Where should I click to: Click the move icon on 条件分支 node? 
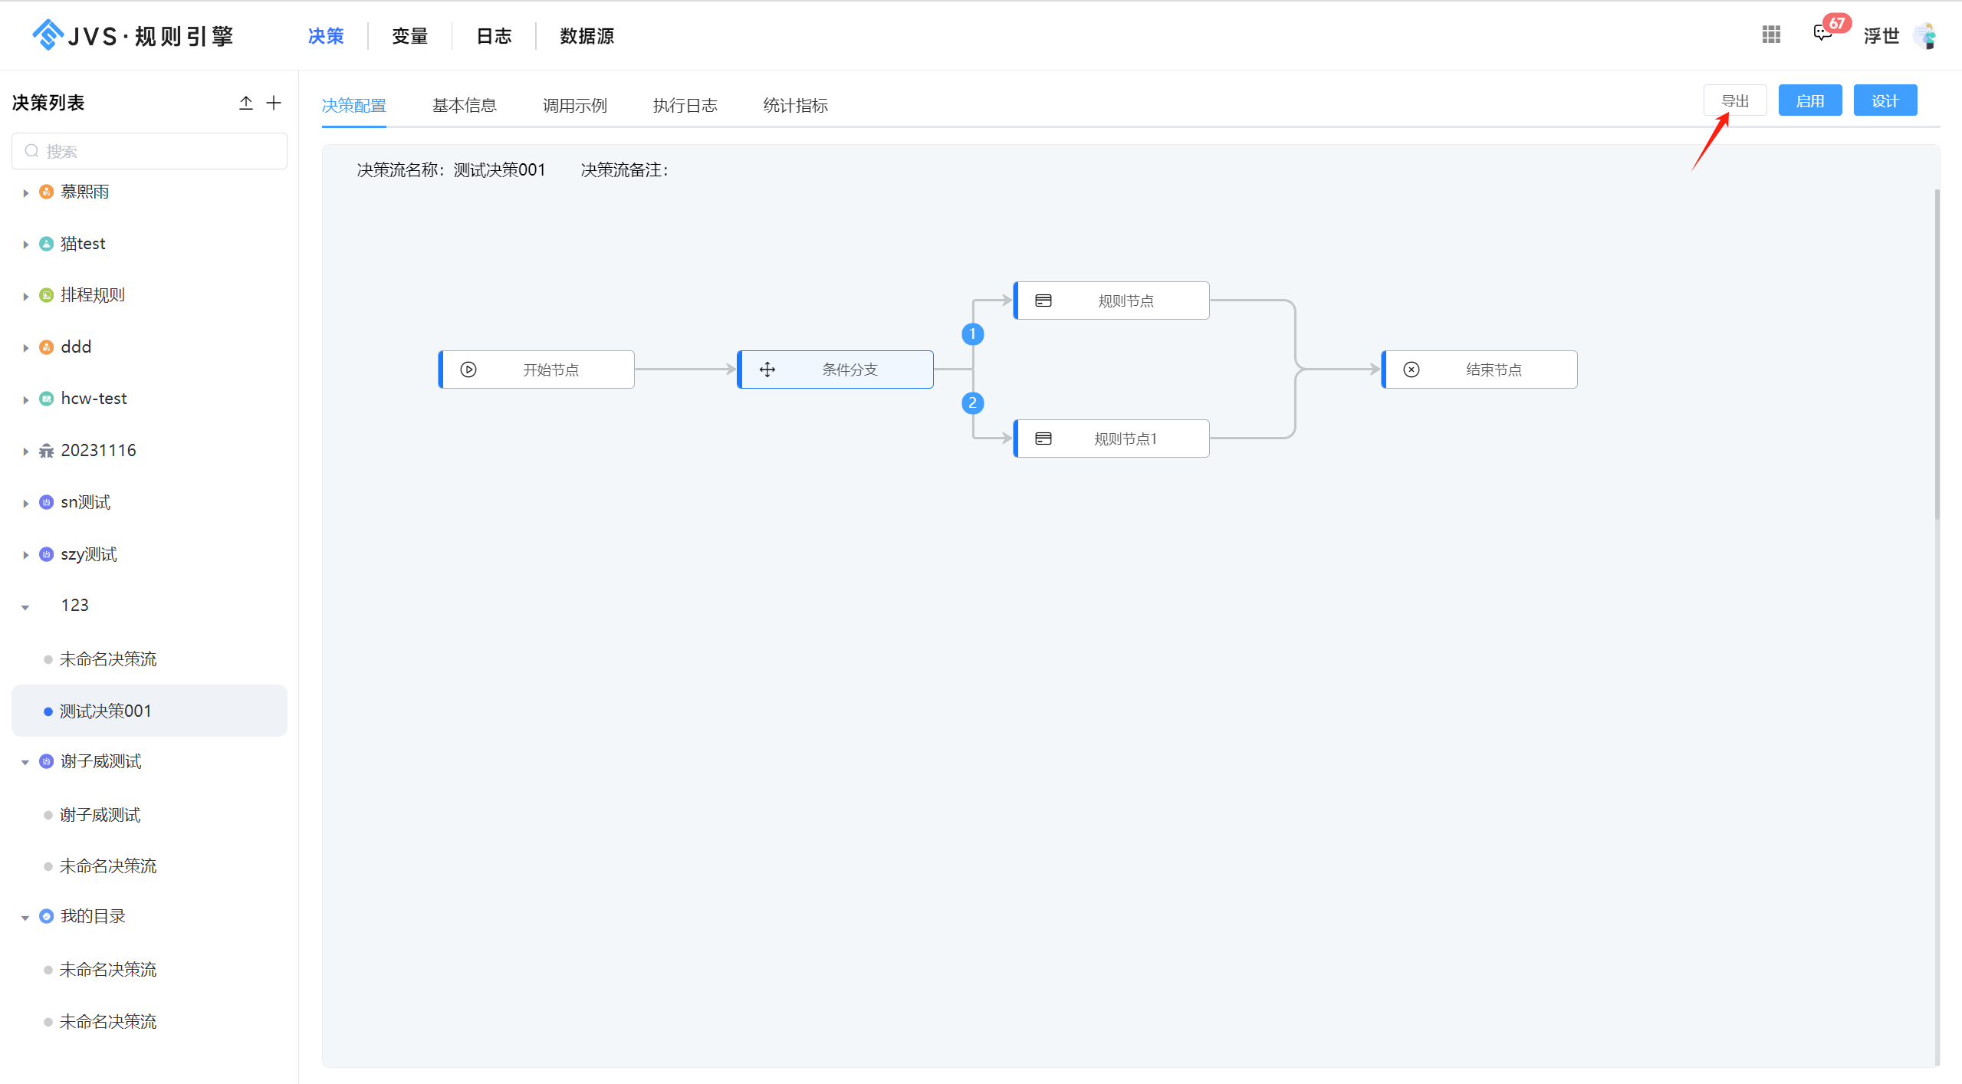coord(767,370)
